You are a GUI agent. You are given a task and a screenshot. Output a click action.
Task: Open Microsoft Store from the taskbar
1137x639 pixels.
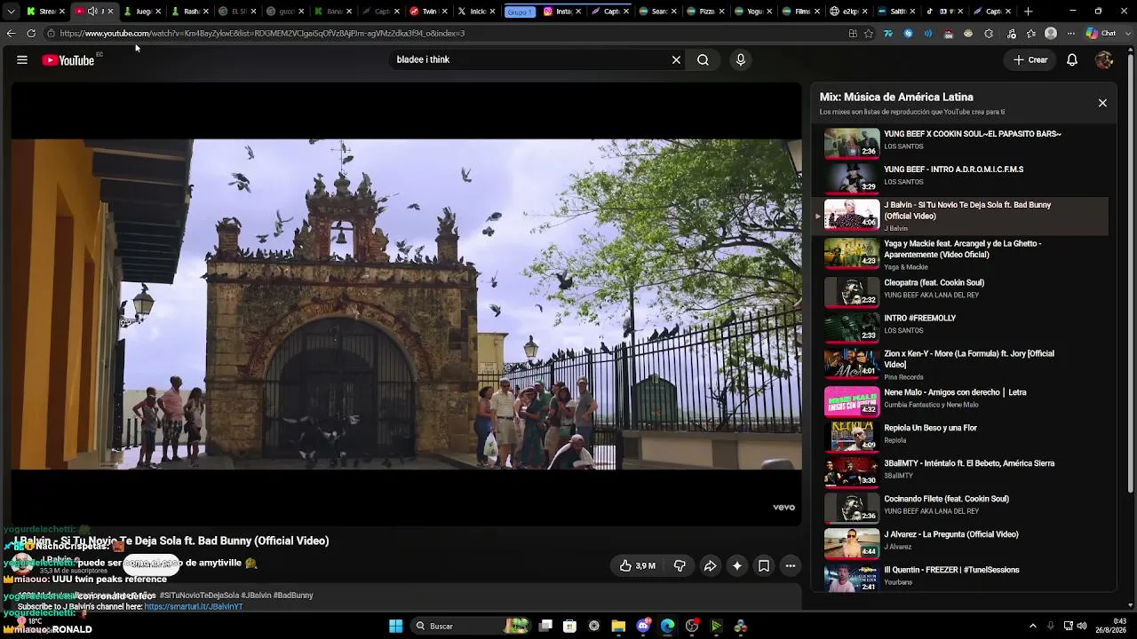point(569,627)
